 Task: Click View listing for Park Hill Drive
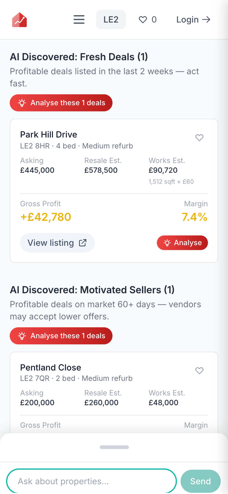pyautogui.click(x=57, y=242)
